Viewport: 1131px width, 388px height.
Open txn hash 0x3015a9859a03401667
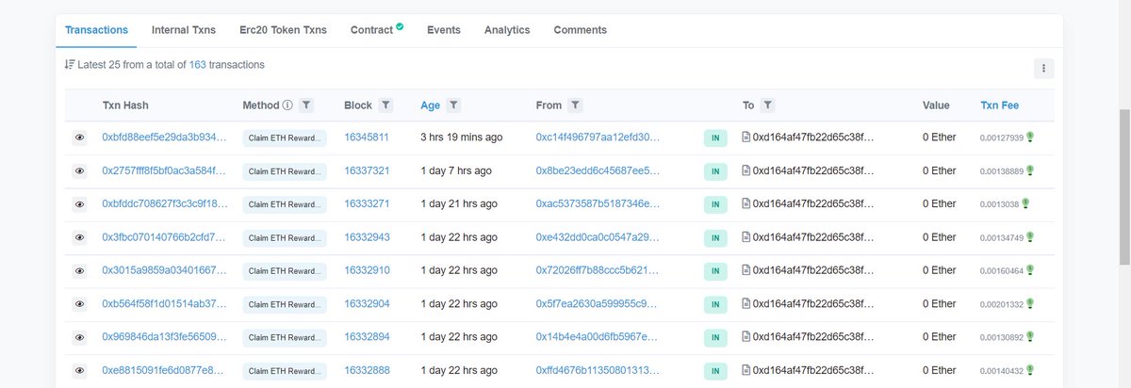click(x=164, y=270)
